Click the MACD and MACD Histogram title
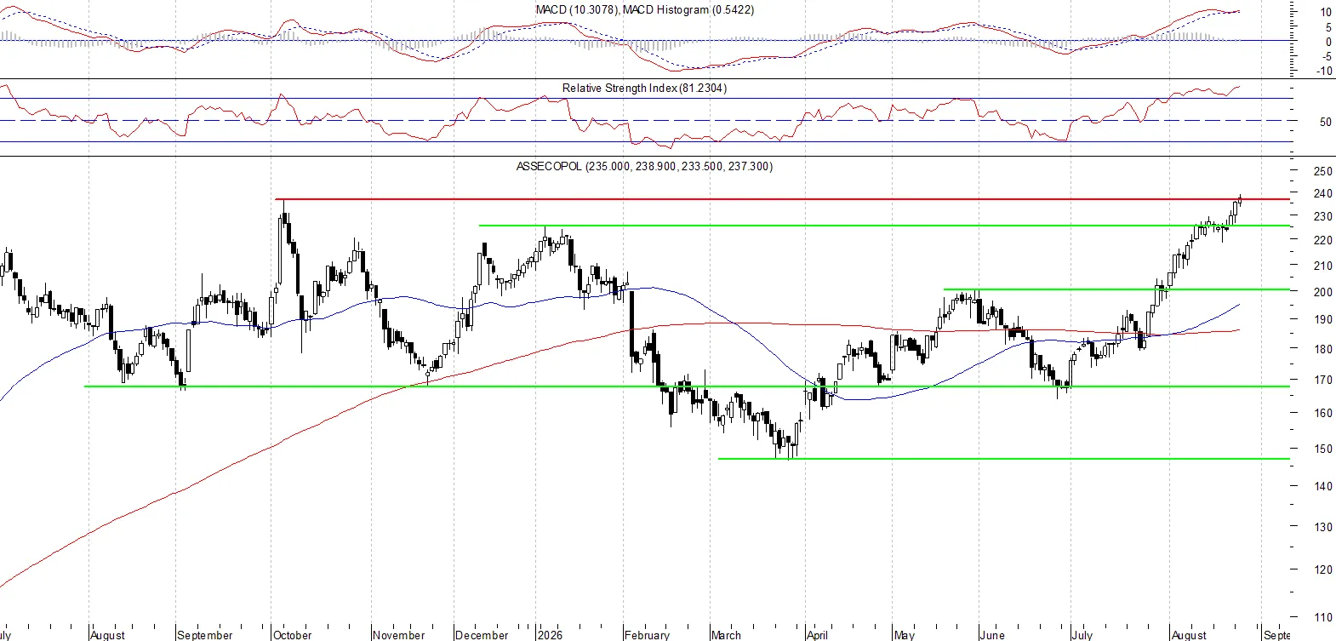 click(644, 9)
